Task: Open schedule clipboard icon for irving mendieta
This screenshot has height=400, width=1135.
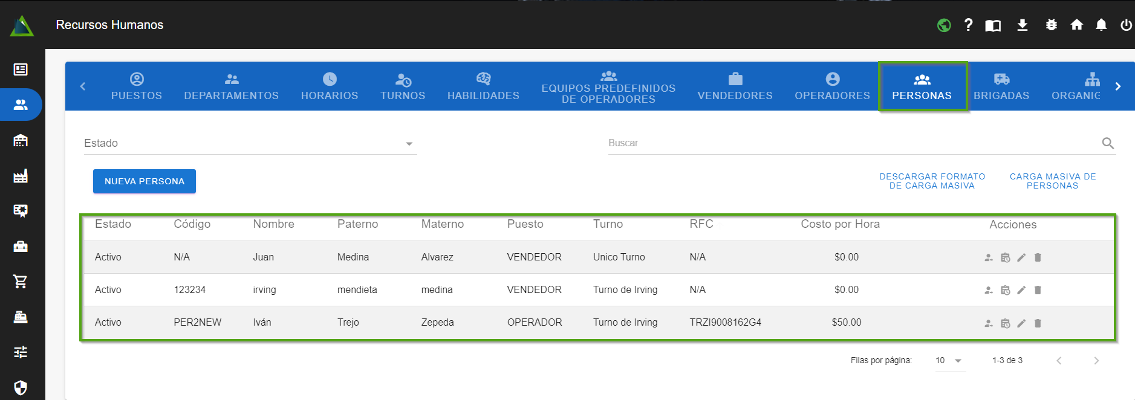Action: 1005,291
